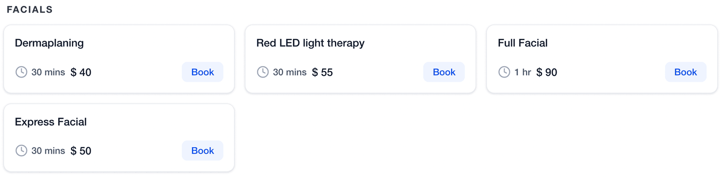Book the Red LED light therapy

[x=444, y=72]
